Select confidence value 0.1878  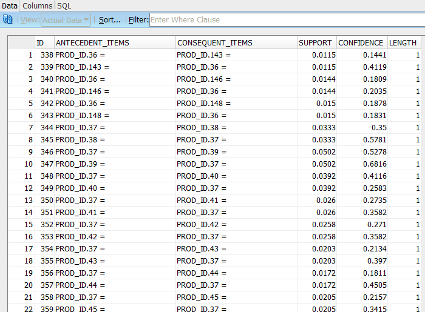[x=362, y=103]
